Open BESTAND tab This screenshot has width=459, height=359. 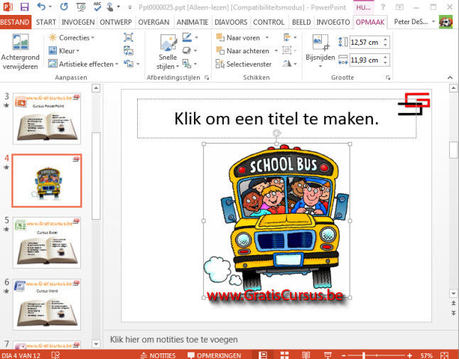[15, 22]
